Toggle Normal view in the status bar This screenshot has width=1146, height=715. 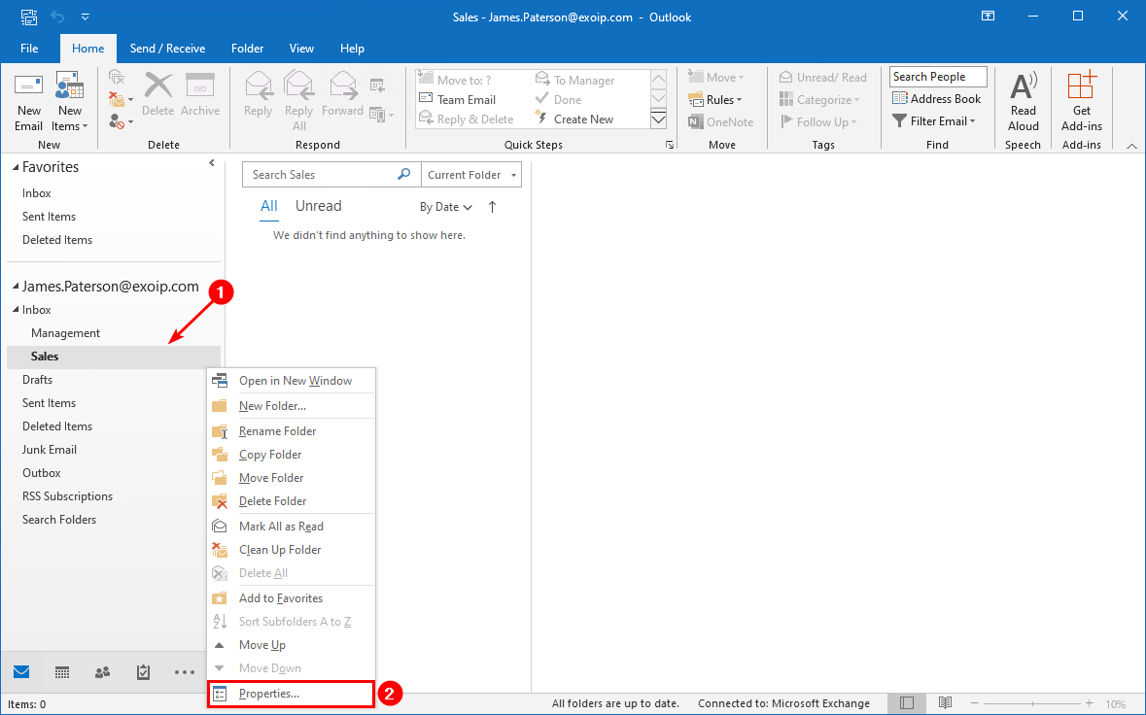click(906, 702)
